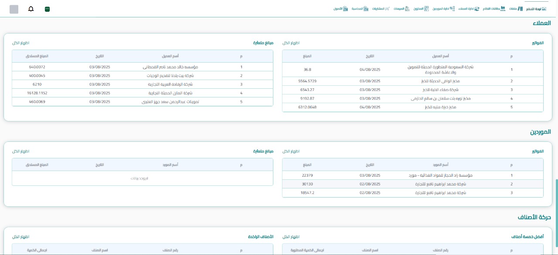The image size is (558, 255).
Task: Click the المخزون inventory icon
Action: pyautogui.click(x=426, y=9)
